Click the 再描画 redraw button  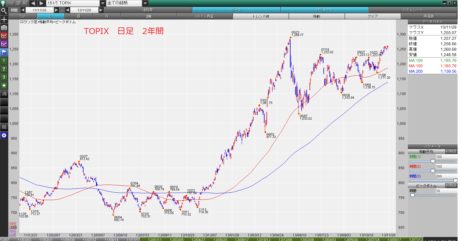coord(429,16)
